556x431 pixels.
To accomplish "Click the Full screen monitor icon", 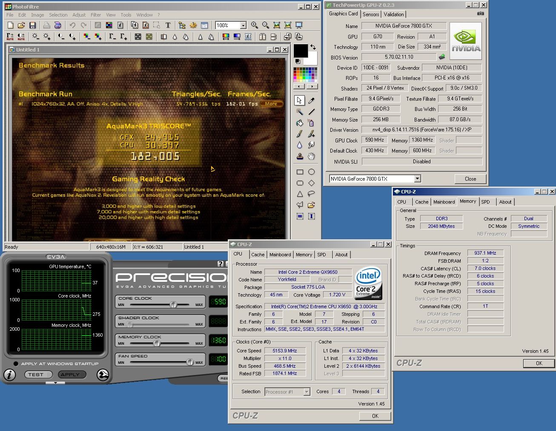I will pyautogui.click(x=299, y=26).
